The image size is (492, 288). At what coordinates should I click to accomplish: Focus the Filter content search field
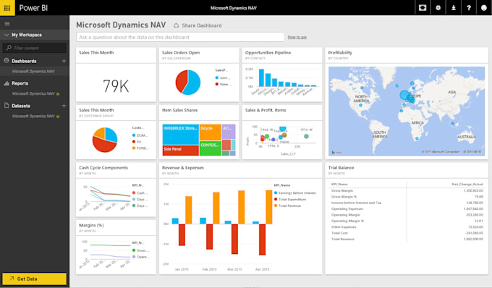(x=35, y=48)
